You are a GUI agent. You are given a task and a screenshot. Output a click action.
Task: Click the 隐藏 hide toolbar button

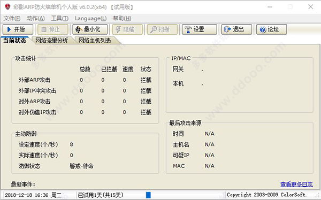click(x=127, y=29)
